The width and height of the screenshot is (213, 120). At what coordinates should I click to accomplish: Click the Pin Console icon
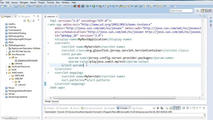tap(183, 108)
